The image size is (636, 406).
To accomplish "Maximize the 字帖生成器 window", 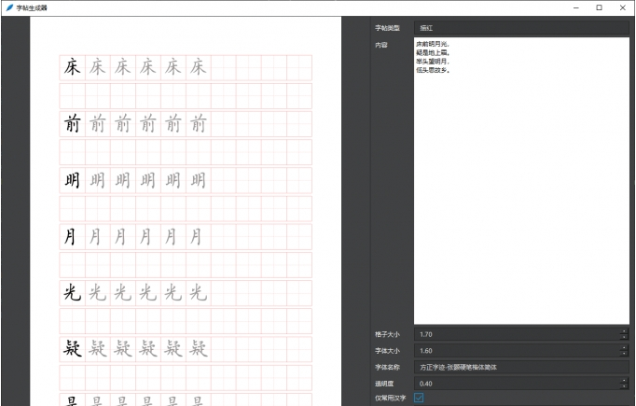I will click(598, 7).
